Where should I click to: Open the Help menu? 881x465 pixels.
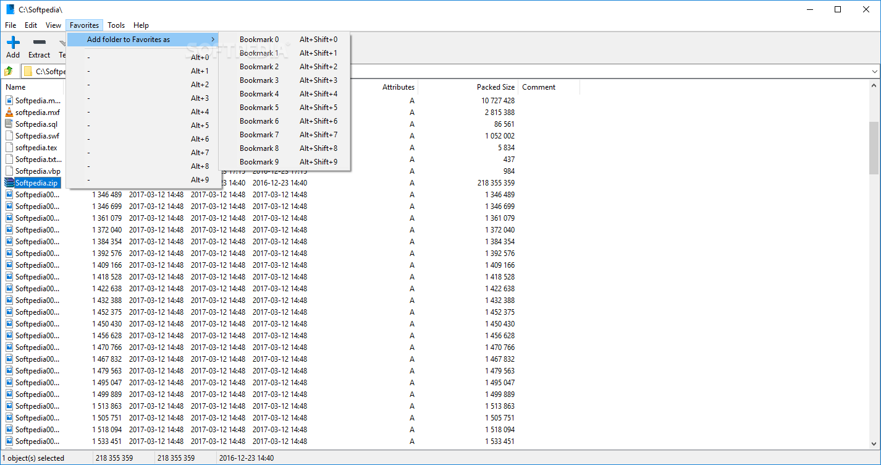pyautogui.click(x=141, y=25)
